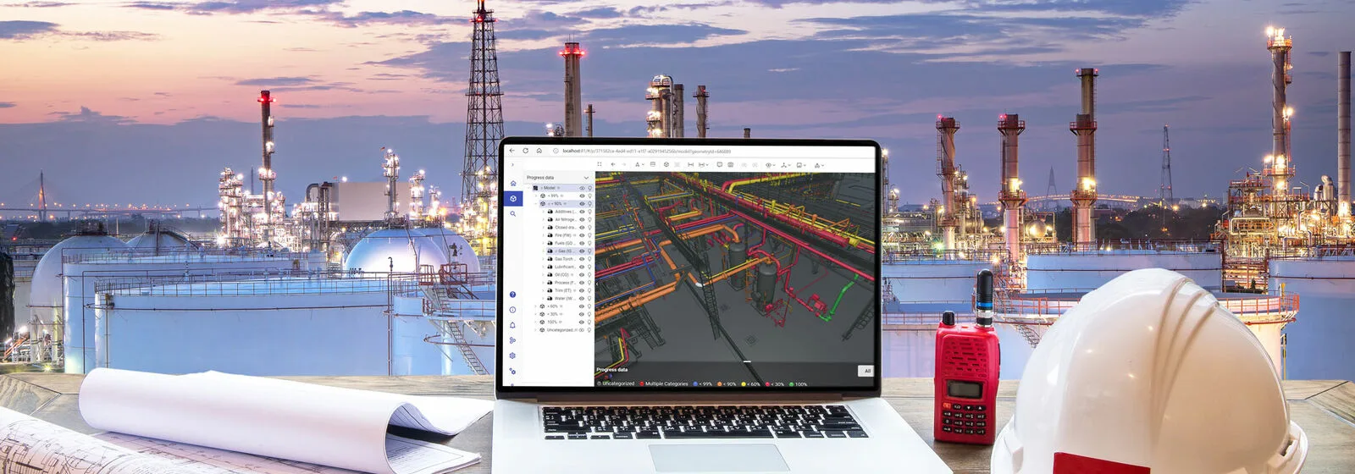The image size is (1355, 474).
Task: Toggle visibility eye for Oil (CO) row
Action: (582, 275)
